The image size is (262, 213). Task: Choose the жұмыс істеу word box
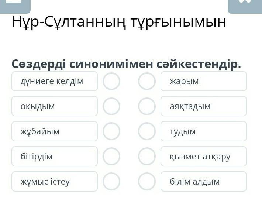tap(55, 182)
